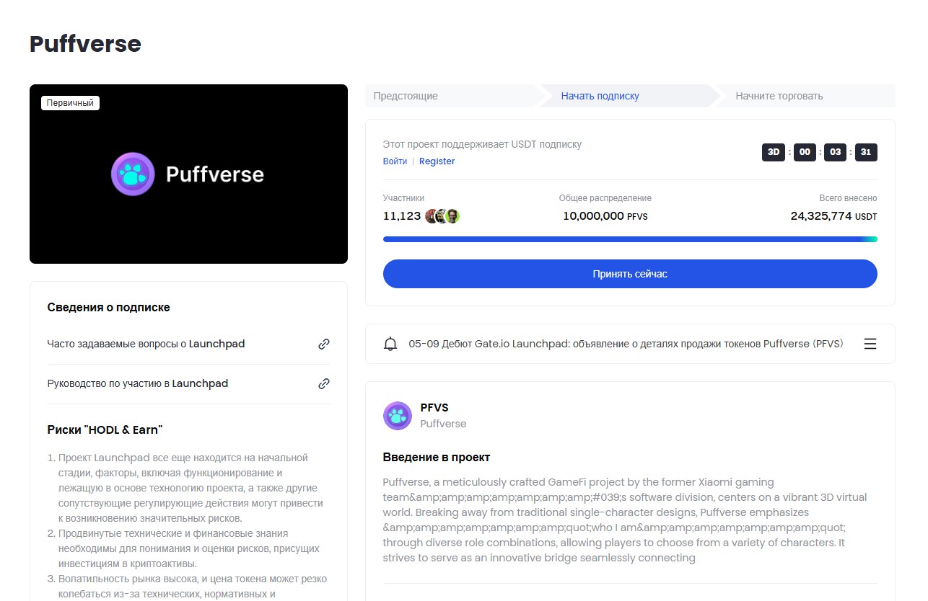Click the Участники label
This screenshot has width=928, height=601.
[403, 198]
